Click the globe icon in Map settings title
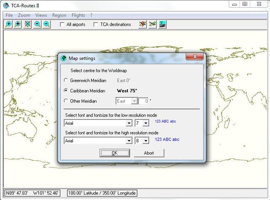Image resolution: width=270 pixels, height=200 pixels. (x=64, y=58)
